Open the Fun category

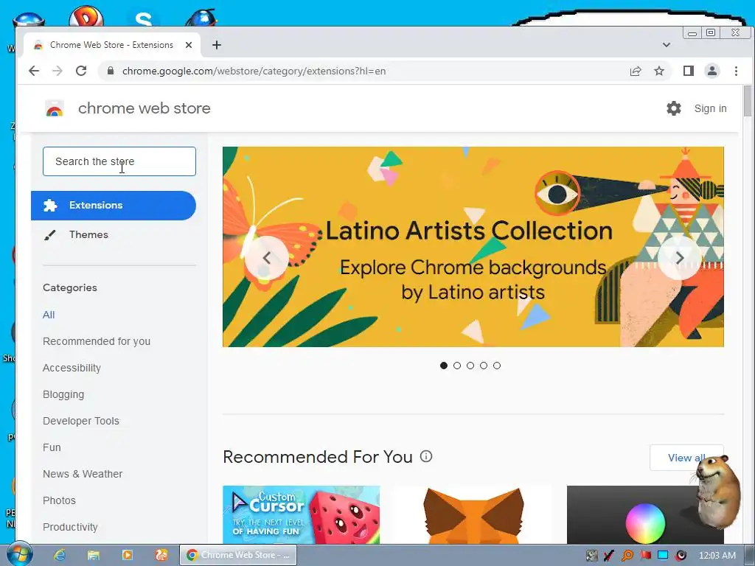click(x=52, y=447)
